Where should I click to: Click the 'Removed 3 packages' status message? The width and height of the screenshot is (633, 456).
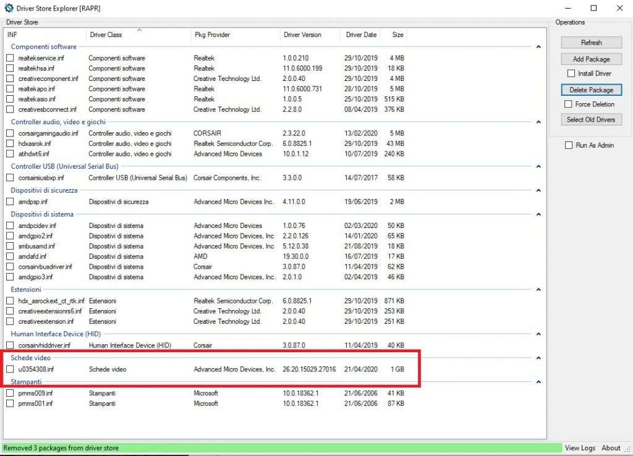pyautogui.click(x=61, y=448)
